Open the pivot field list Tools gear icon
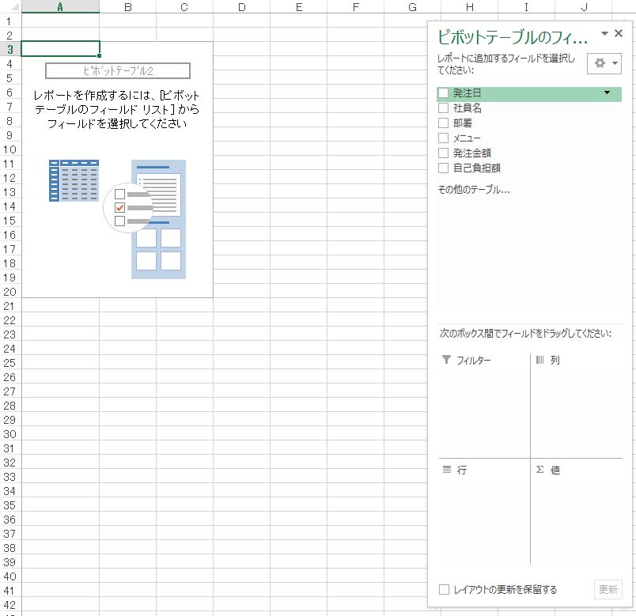636x616 pixels. (599, 63)
